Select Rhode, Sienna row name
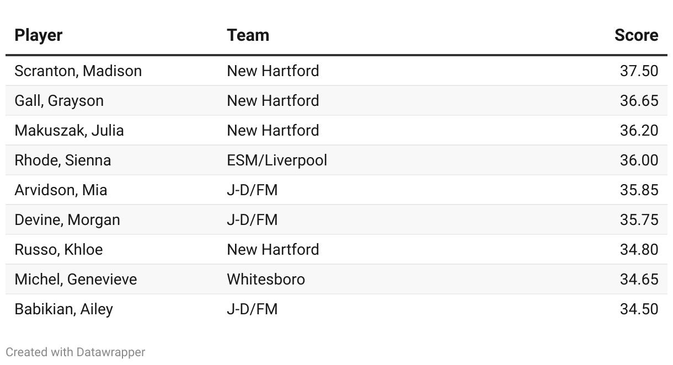This screenshot has width=673, height=365. coord(63,160)
